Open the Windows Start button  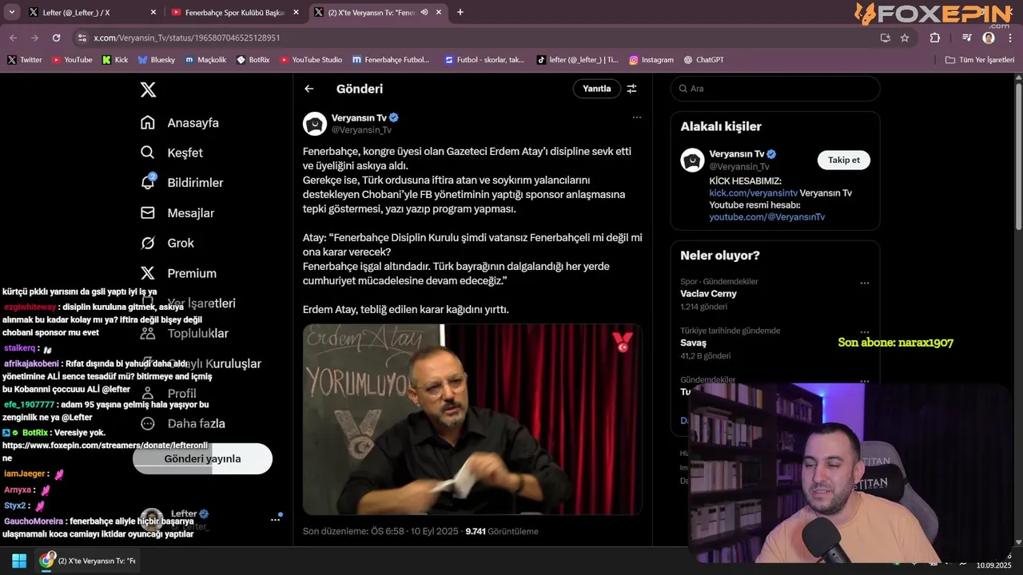(19, 561)
